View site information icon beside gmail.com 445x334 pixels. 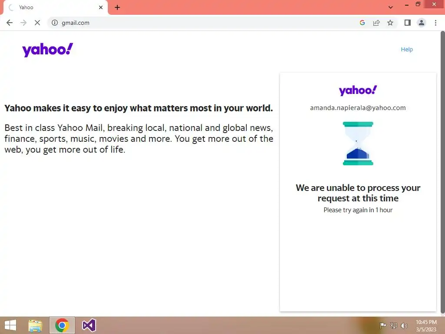coord(54,23)
